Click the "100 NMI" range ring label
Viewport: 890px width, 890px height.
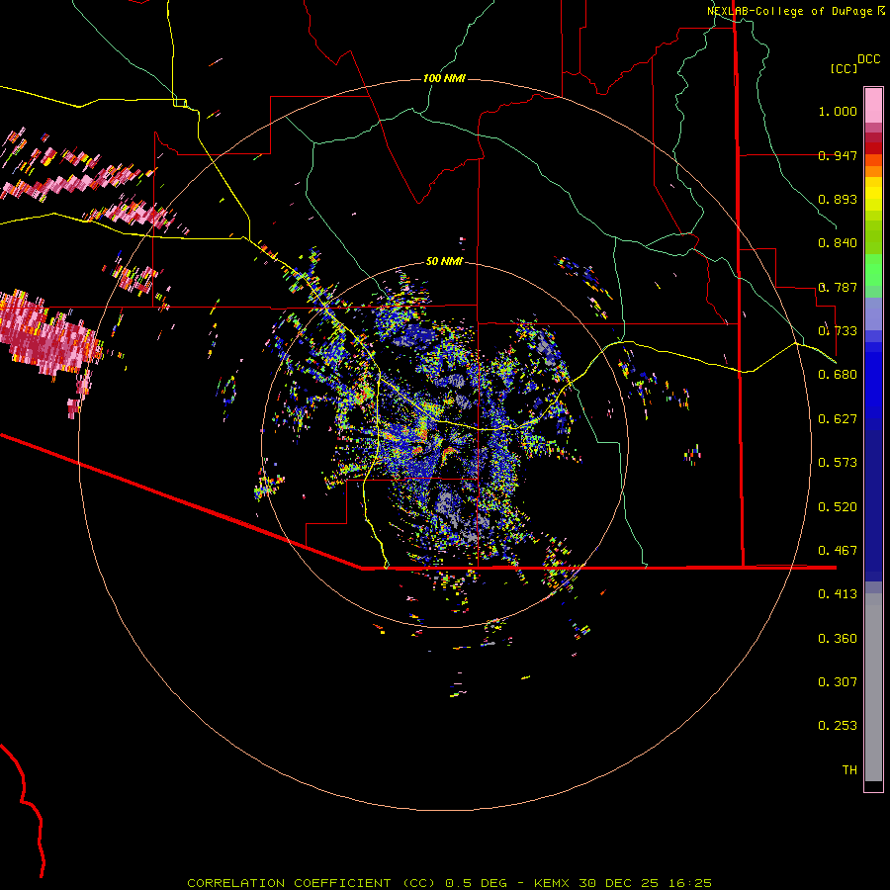444,78
